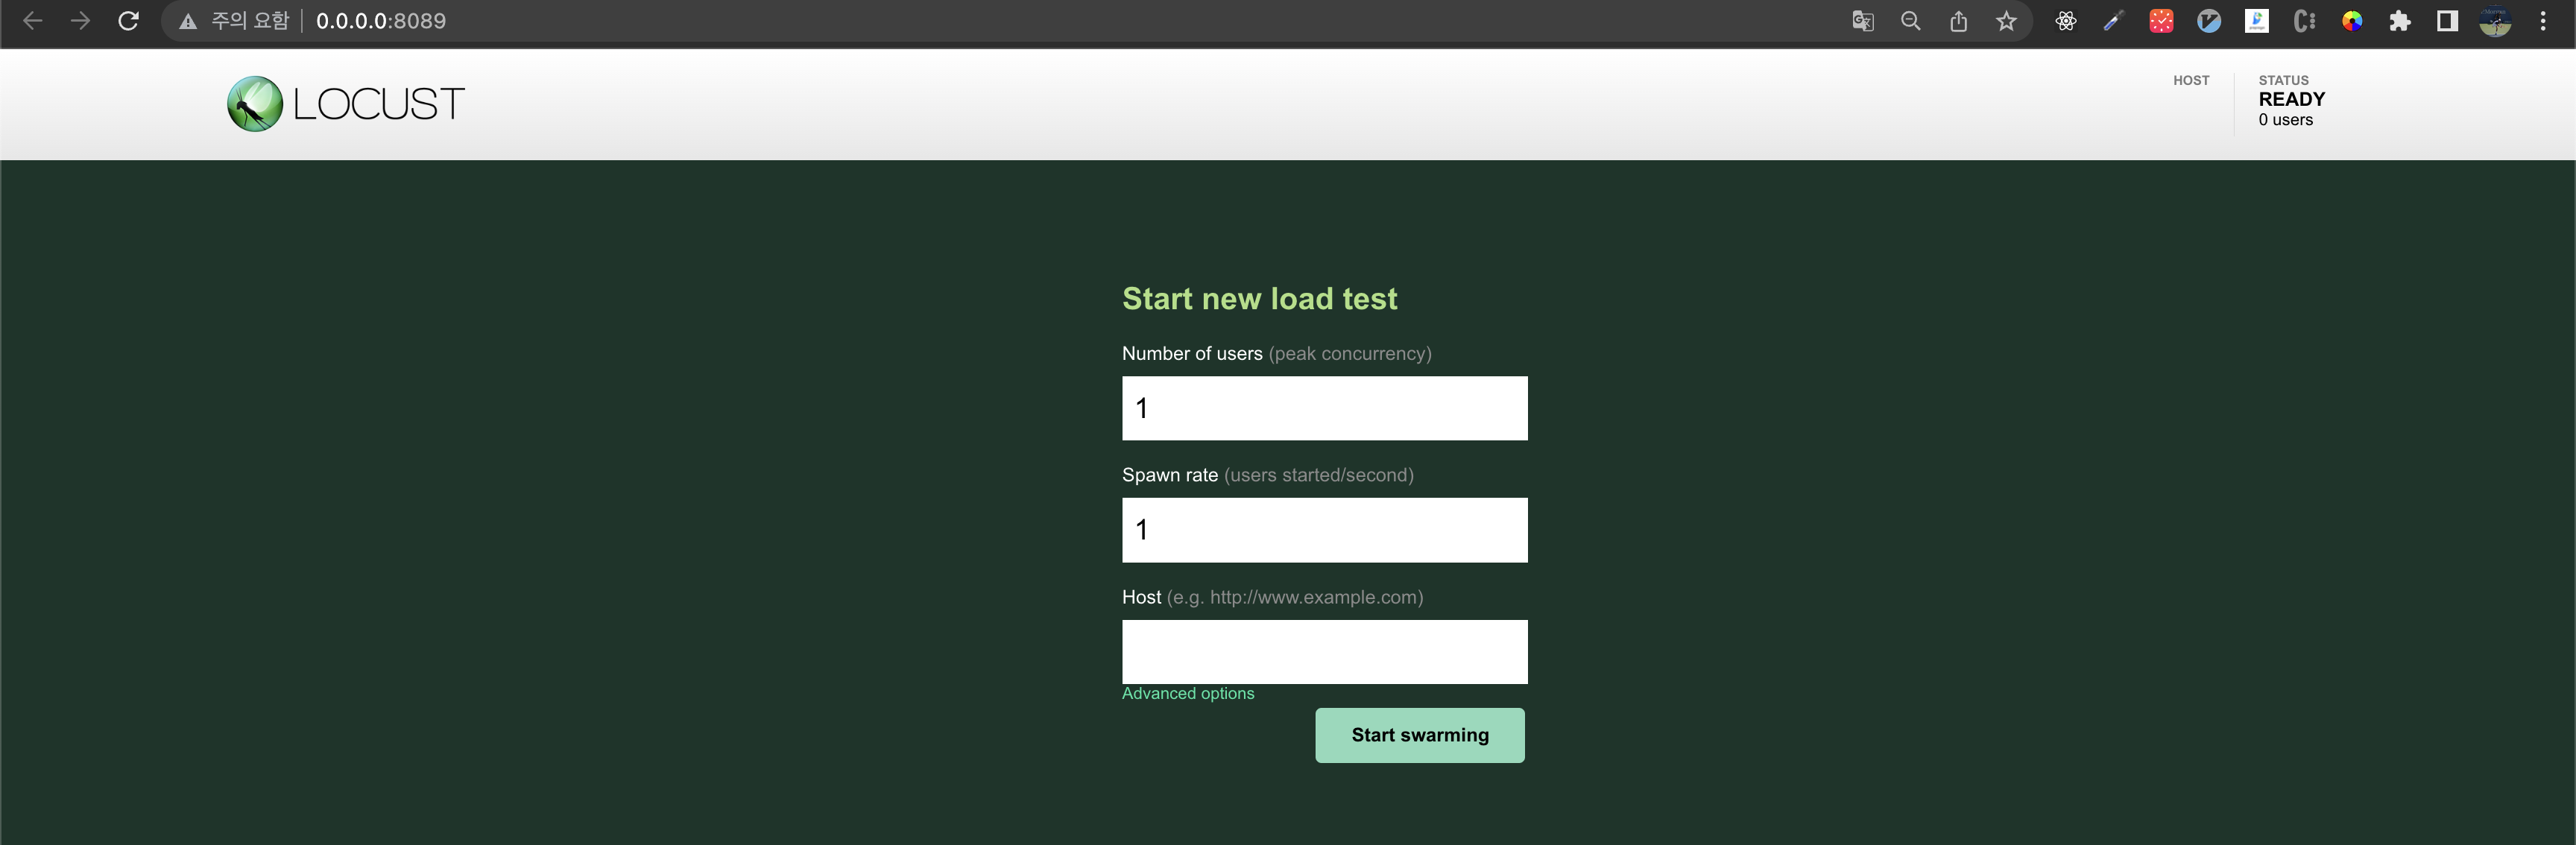The image size is (2576, 845).
Task: Click the 'Number of users' label
Action: tap(1192, 353)
